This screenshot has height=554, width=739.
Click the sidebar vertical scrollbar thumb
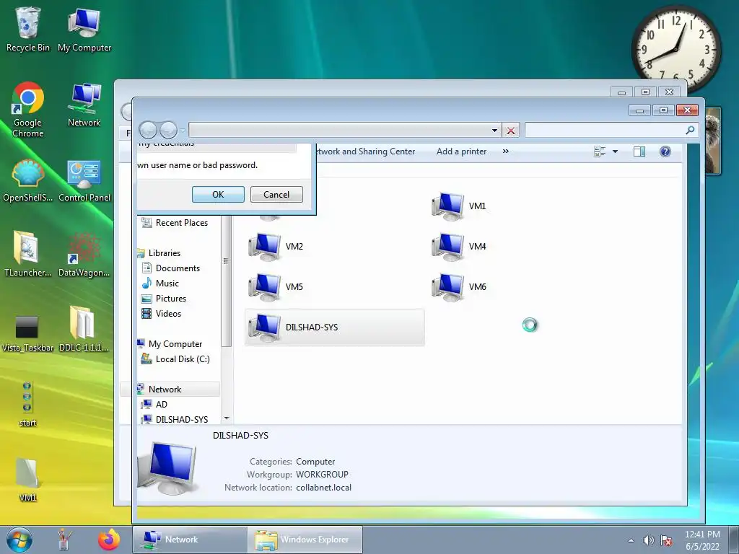coord(226,281)
